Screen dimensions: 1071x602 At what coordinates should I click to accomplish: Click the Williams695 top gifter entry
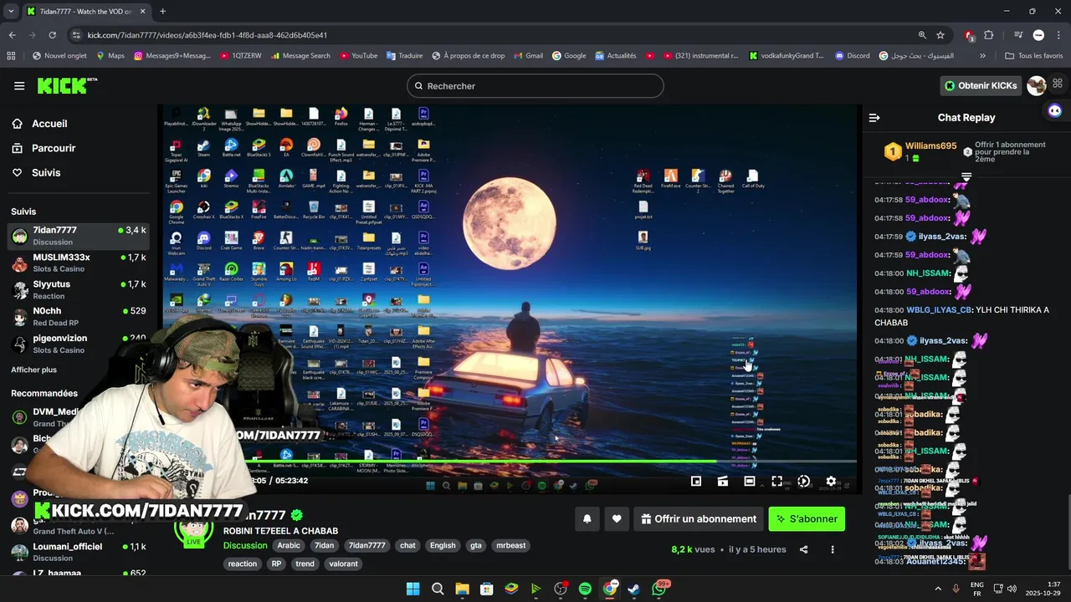pos(921,151)
